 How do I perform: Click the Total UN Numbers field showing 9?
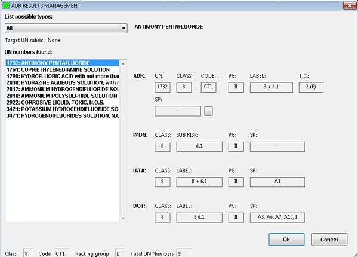[x=184, y=253]
